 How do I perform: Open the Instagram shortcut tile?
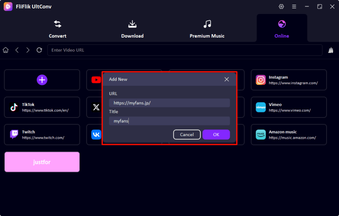pos(289,80)
